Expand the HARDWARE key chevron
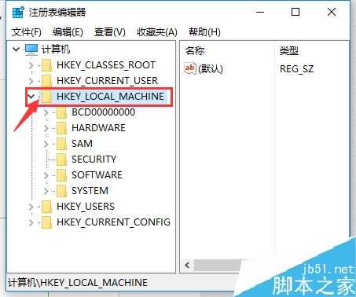 tap(46, 128)
